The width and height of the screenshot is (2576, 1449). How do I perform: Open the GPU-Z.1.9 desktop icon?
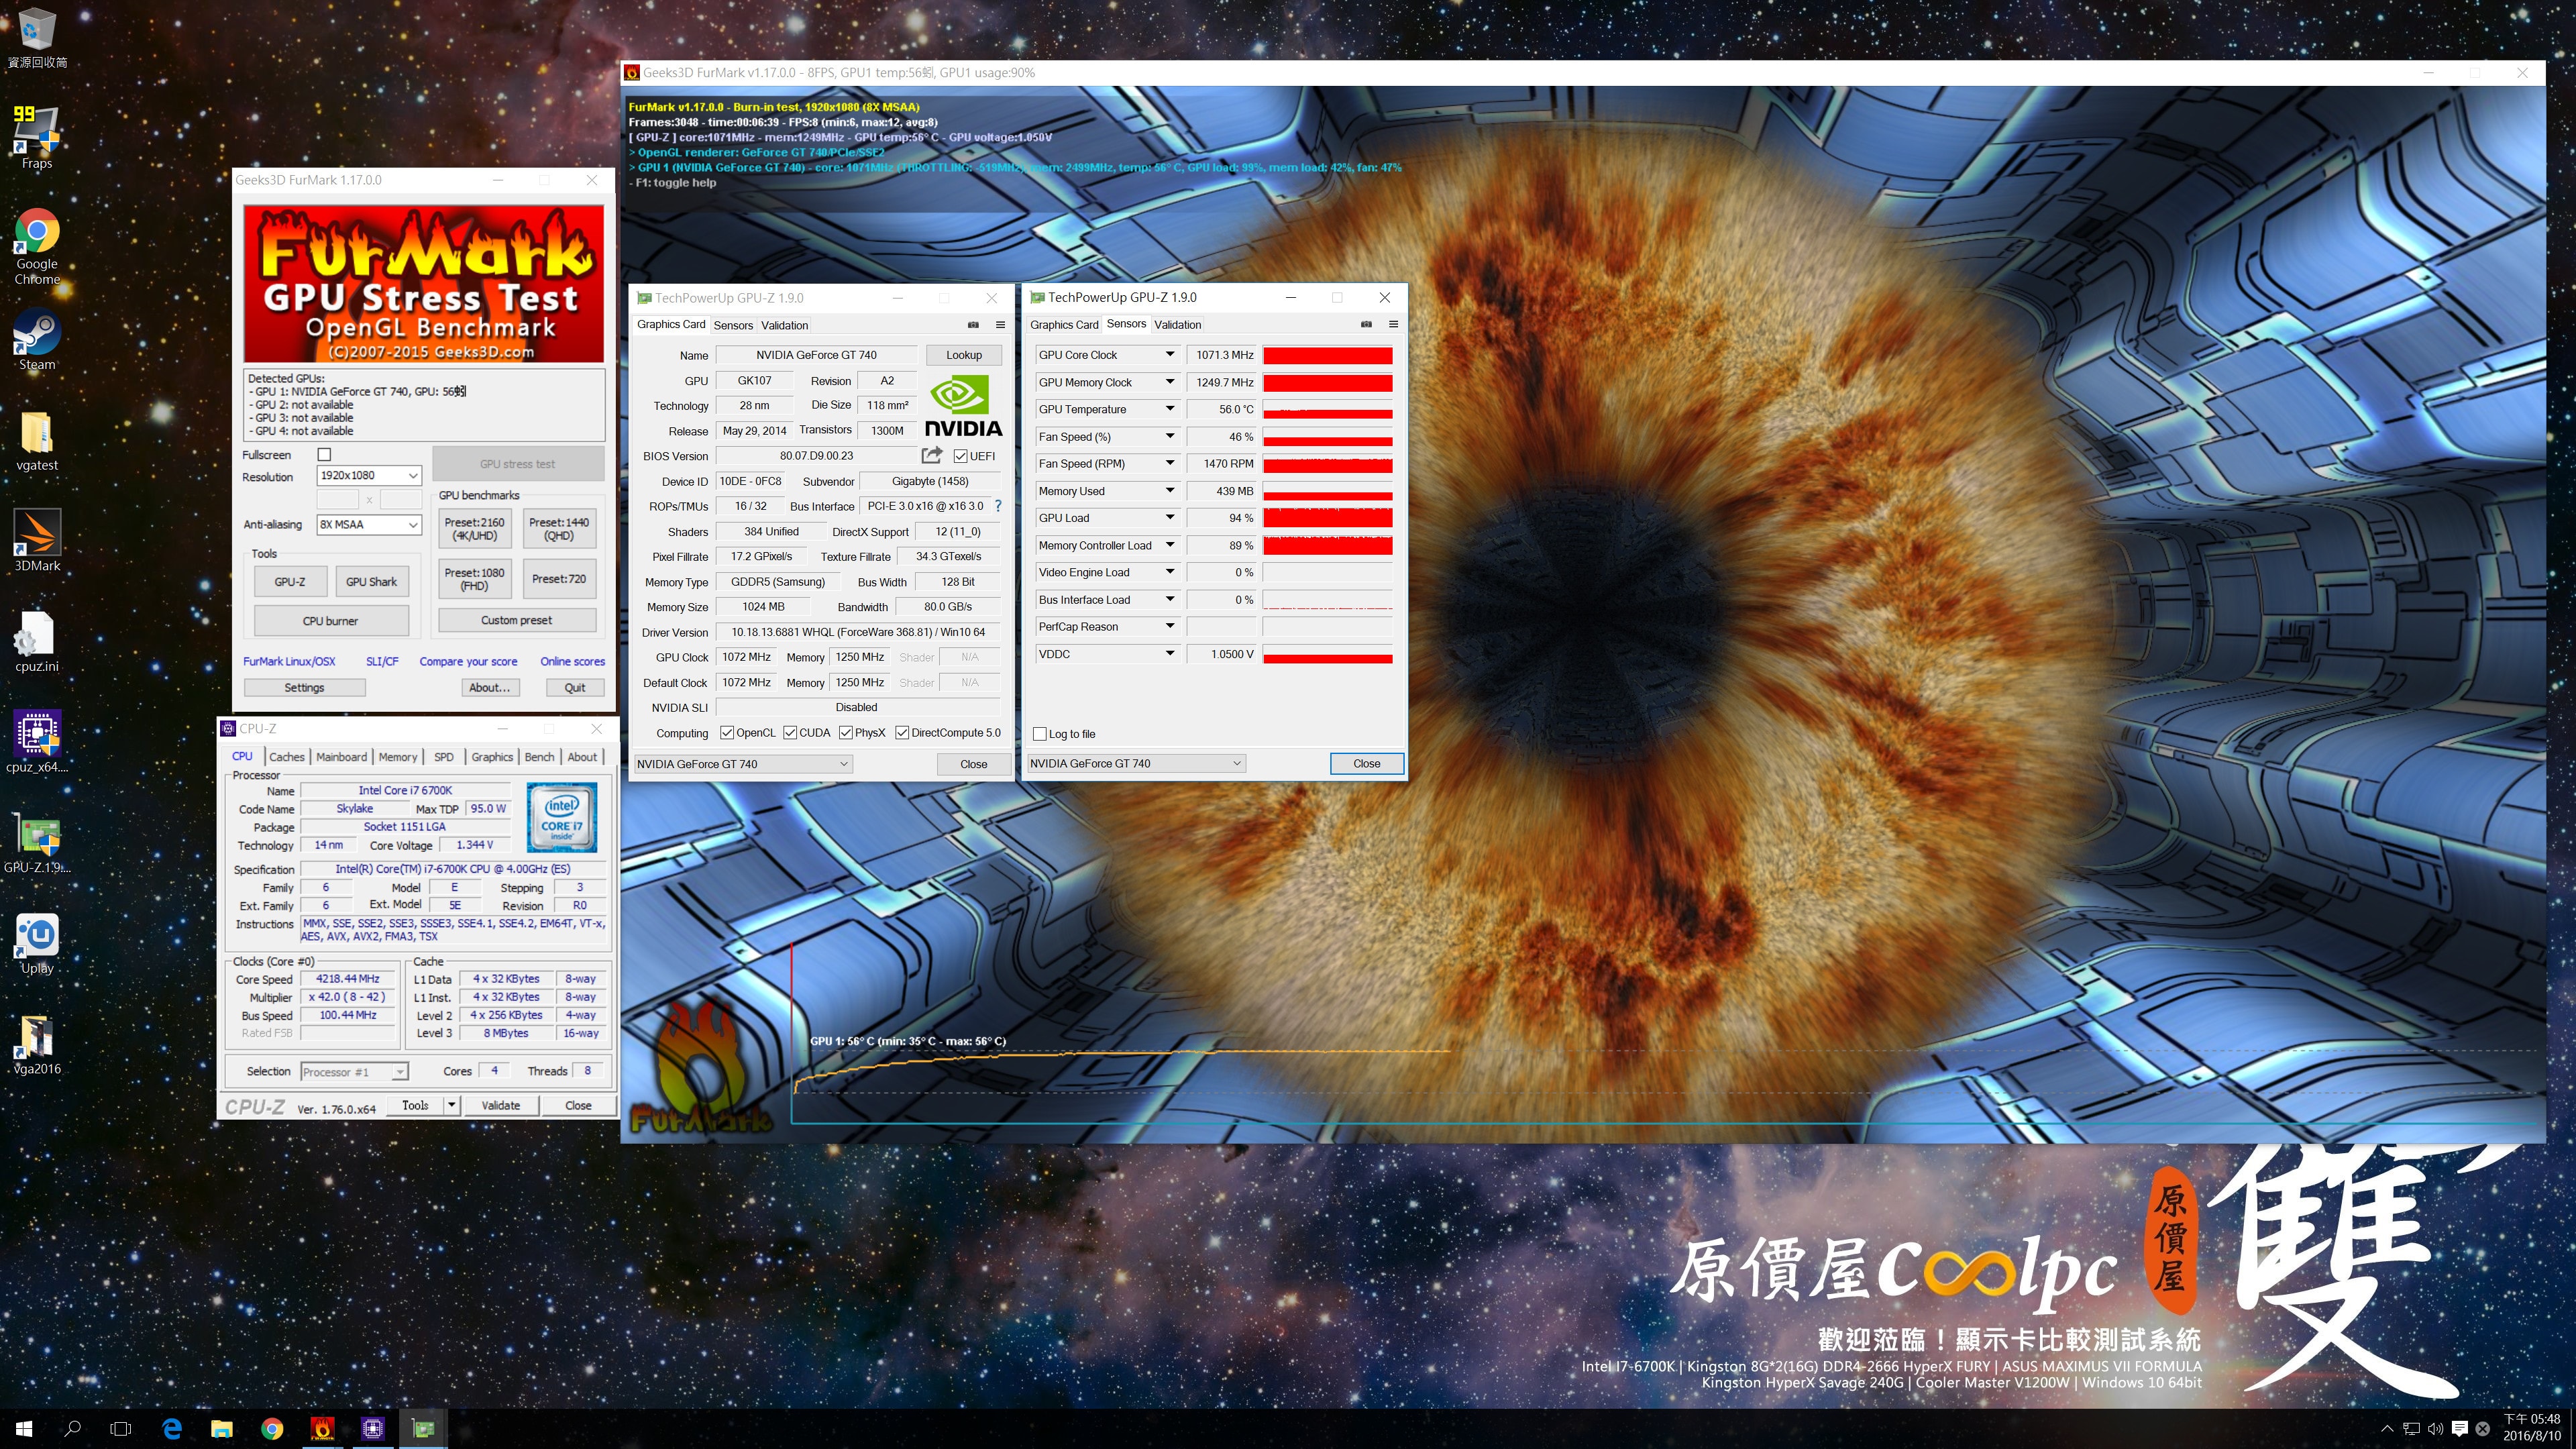pyautogui.click(x=37, y=843)
